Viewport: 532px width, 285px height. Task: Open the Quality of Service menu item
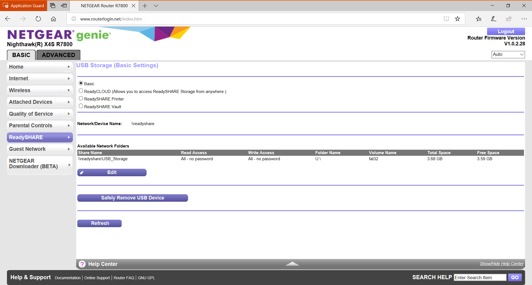tap(40, 114)
